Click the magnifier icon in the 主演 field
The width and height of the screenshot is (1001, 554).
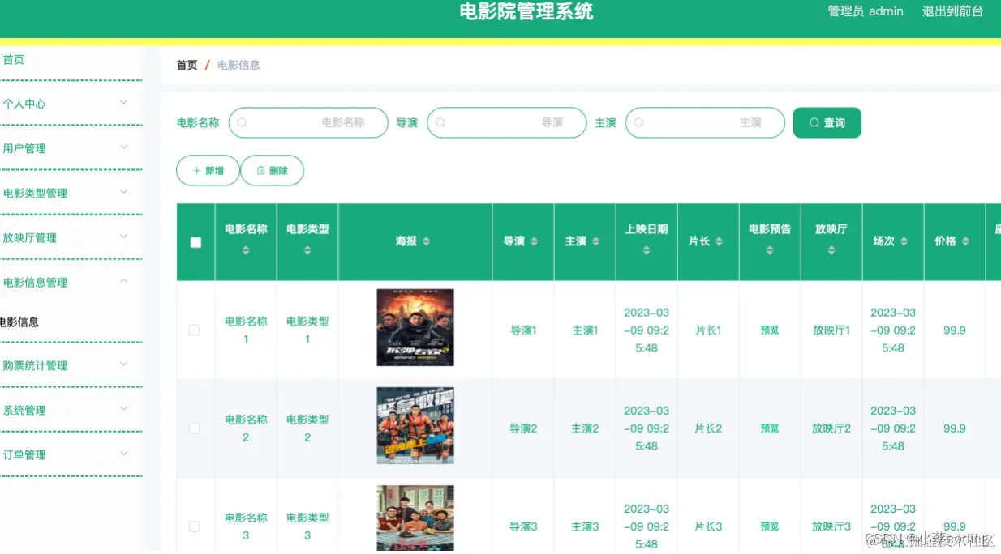click(638, 122)
